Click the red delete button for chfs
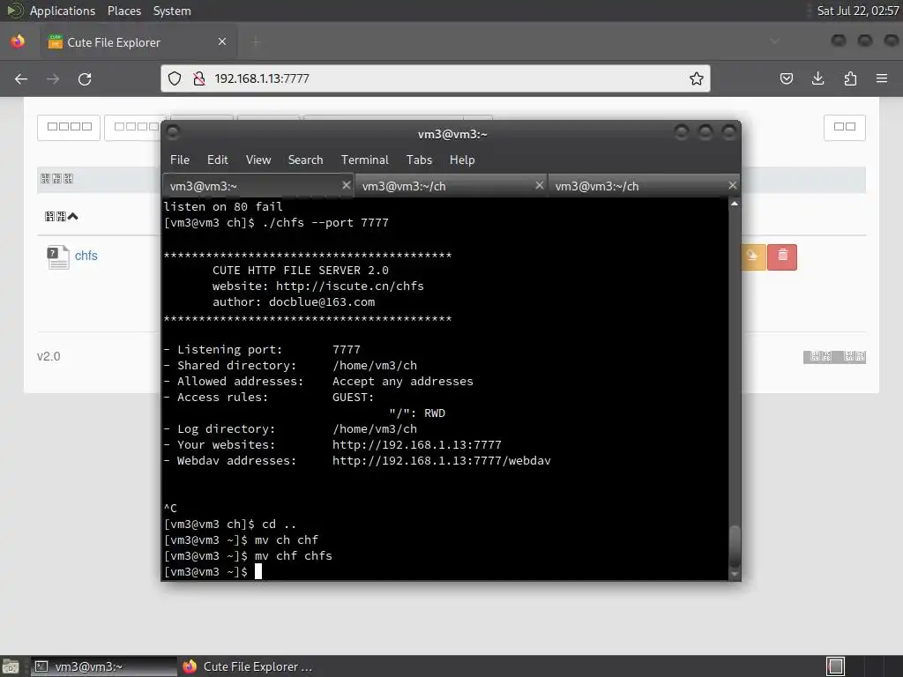The height and width of the screenshot is (677, 903). [782, 257]
